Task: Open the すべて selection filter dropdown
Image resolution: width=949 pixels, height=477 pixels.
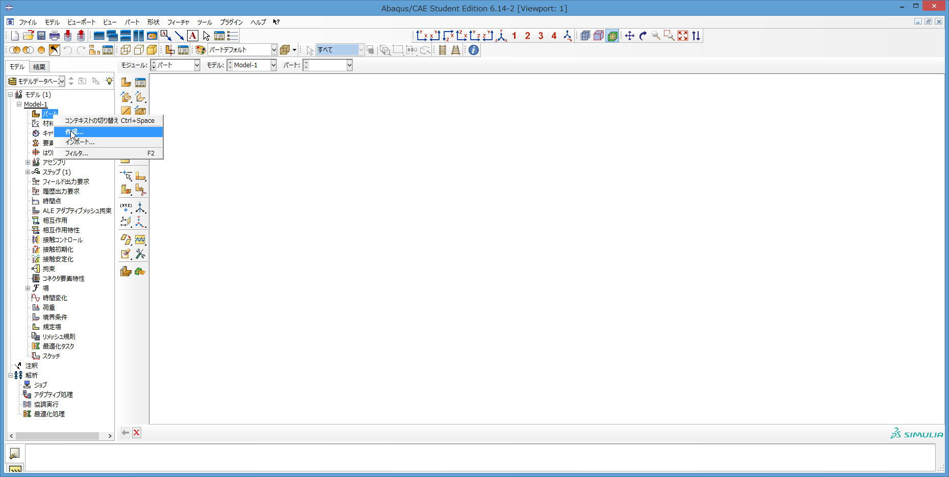Action: [361, 50]
